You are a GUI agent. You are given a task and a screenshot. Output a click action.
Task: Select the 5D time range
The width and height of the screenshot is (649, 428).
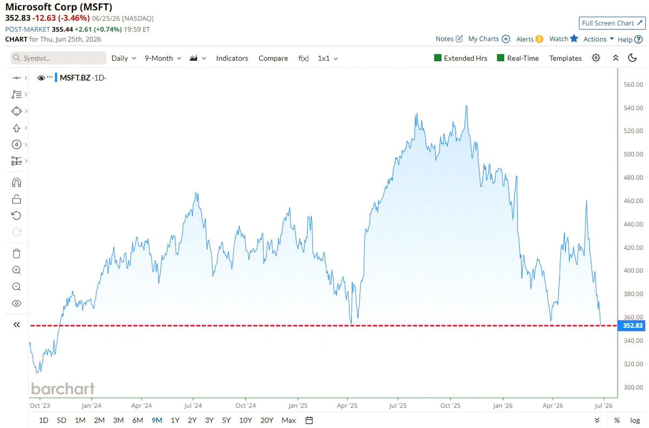coord(61,420)
